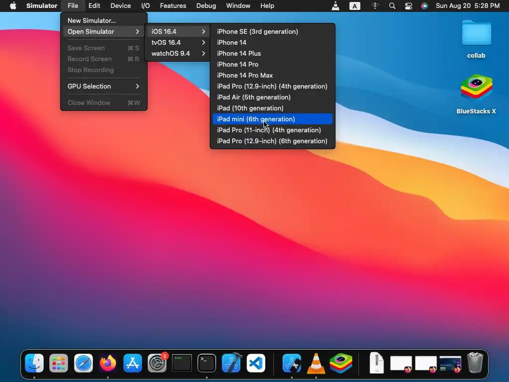Expand the iOS 16.4 device list

(178, 31)
